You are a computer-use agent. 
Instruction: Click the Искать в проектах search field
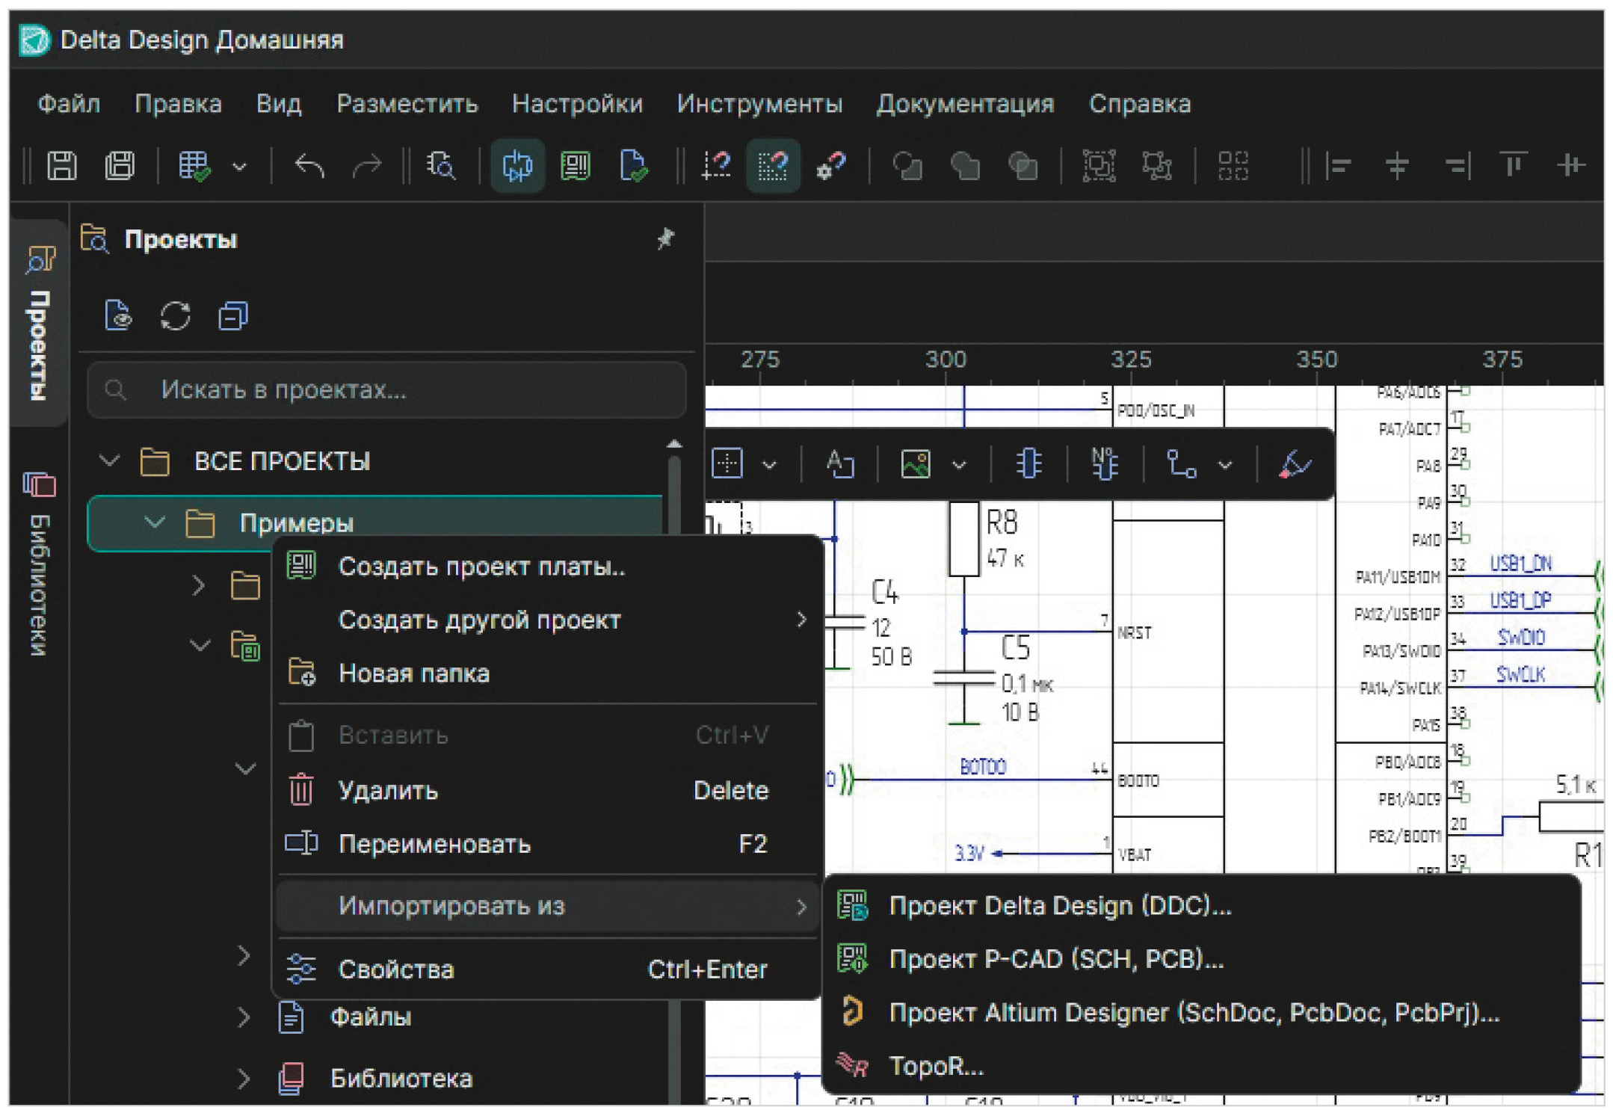click(x=386, y=389)
